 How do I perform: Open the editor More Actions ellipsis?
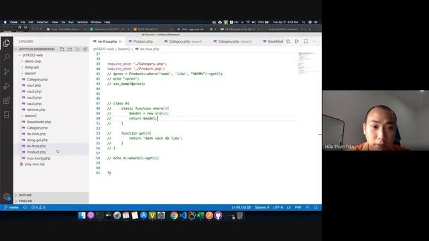coord(314,42)
